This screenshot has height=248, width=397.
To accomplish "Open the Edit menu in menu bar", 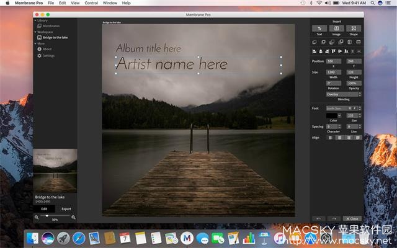I will click(62, 3).
